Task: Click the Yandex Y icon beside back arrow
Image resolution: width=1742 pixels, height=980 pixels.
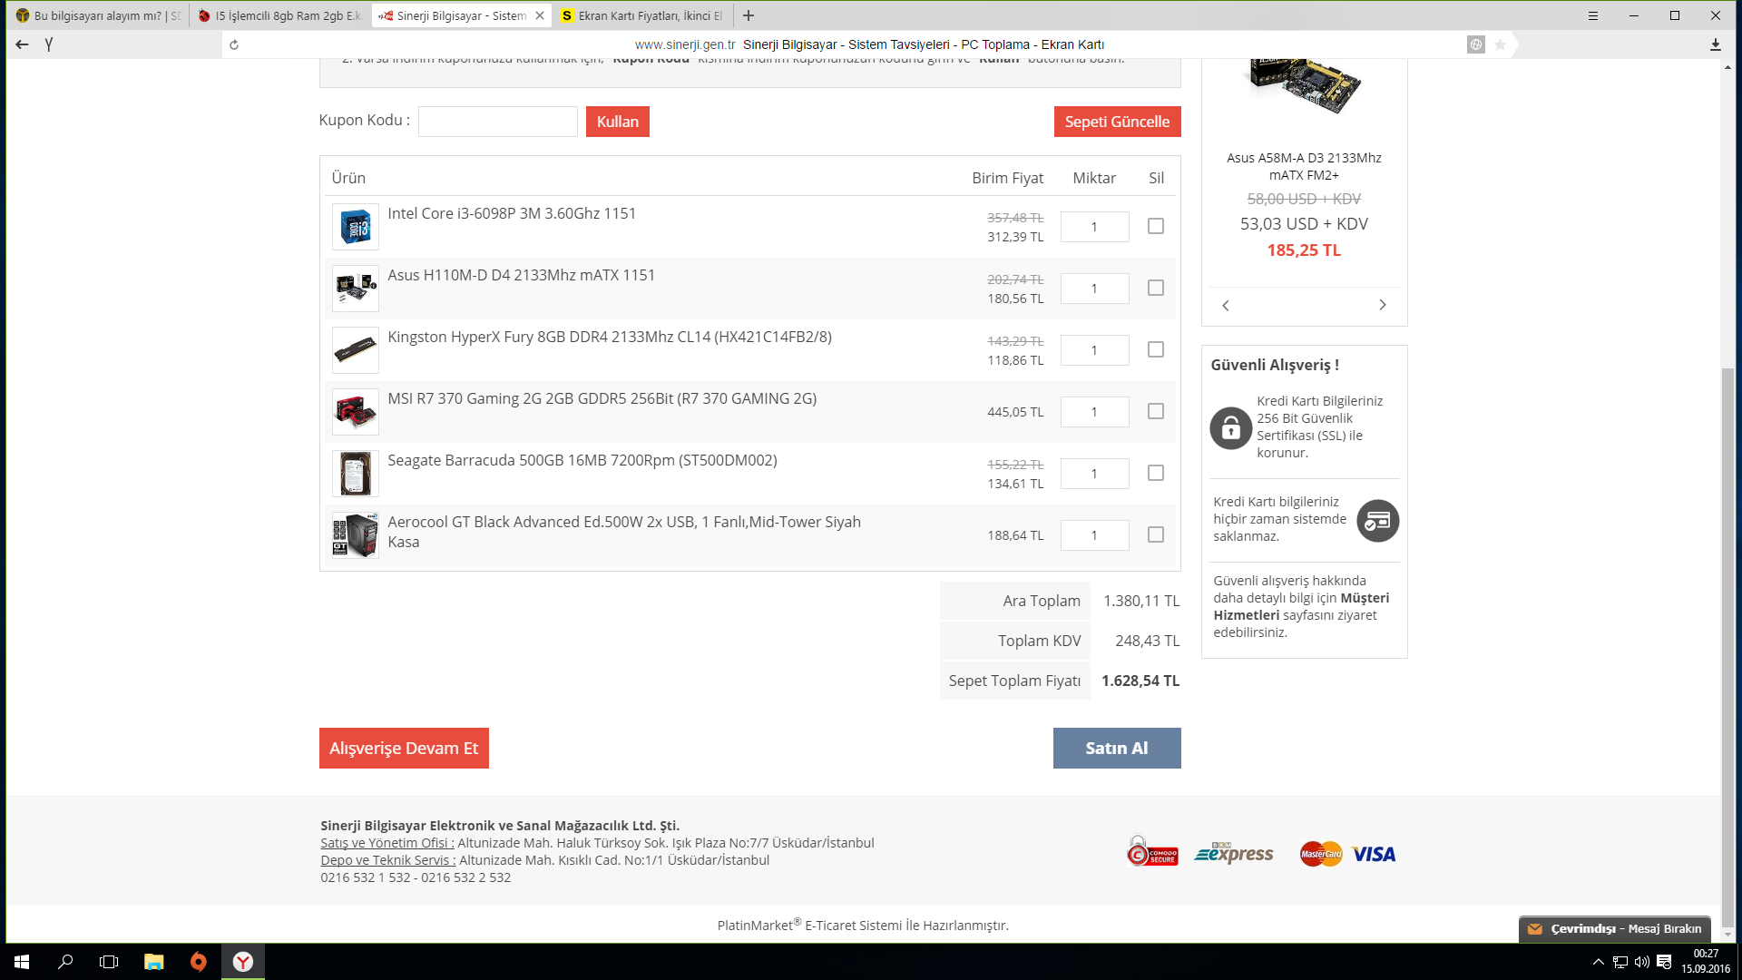Action: 49,44
